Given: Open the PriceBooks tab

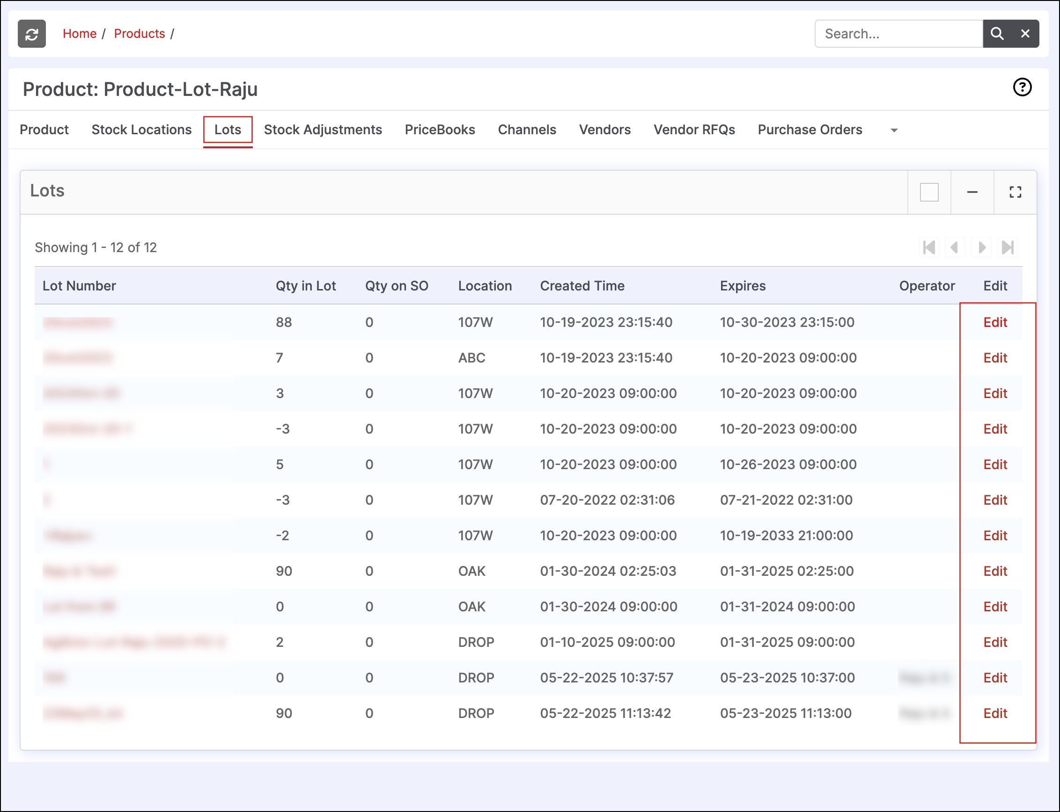Looking at the screenshot, I should click(440, 130).
